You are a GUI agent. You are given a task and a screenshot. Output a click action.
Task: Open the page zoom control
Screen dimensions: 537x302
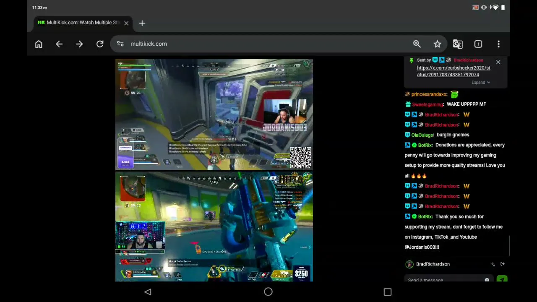417,44
